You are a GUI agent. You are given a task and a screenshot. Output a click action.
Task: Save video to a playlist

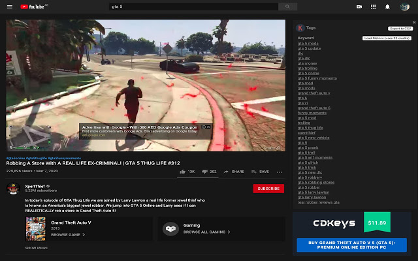pyautogui.click(x=260, y=172)
